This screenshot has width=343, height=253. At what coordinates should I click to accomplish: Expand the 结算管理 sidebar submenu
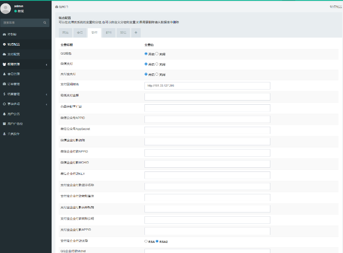[x=46, y=94]
